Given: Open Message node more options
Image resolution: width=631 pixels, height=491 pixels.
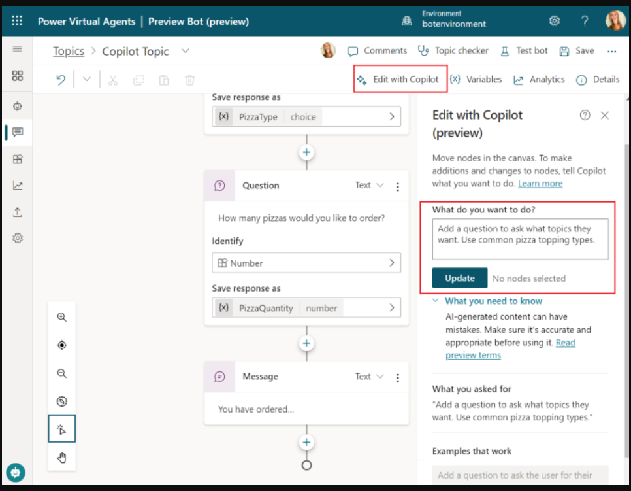Looking at the screenshot, I should click(398, 378).
